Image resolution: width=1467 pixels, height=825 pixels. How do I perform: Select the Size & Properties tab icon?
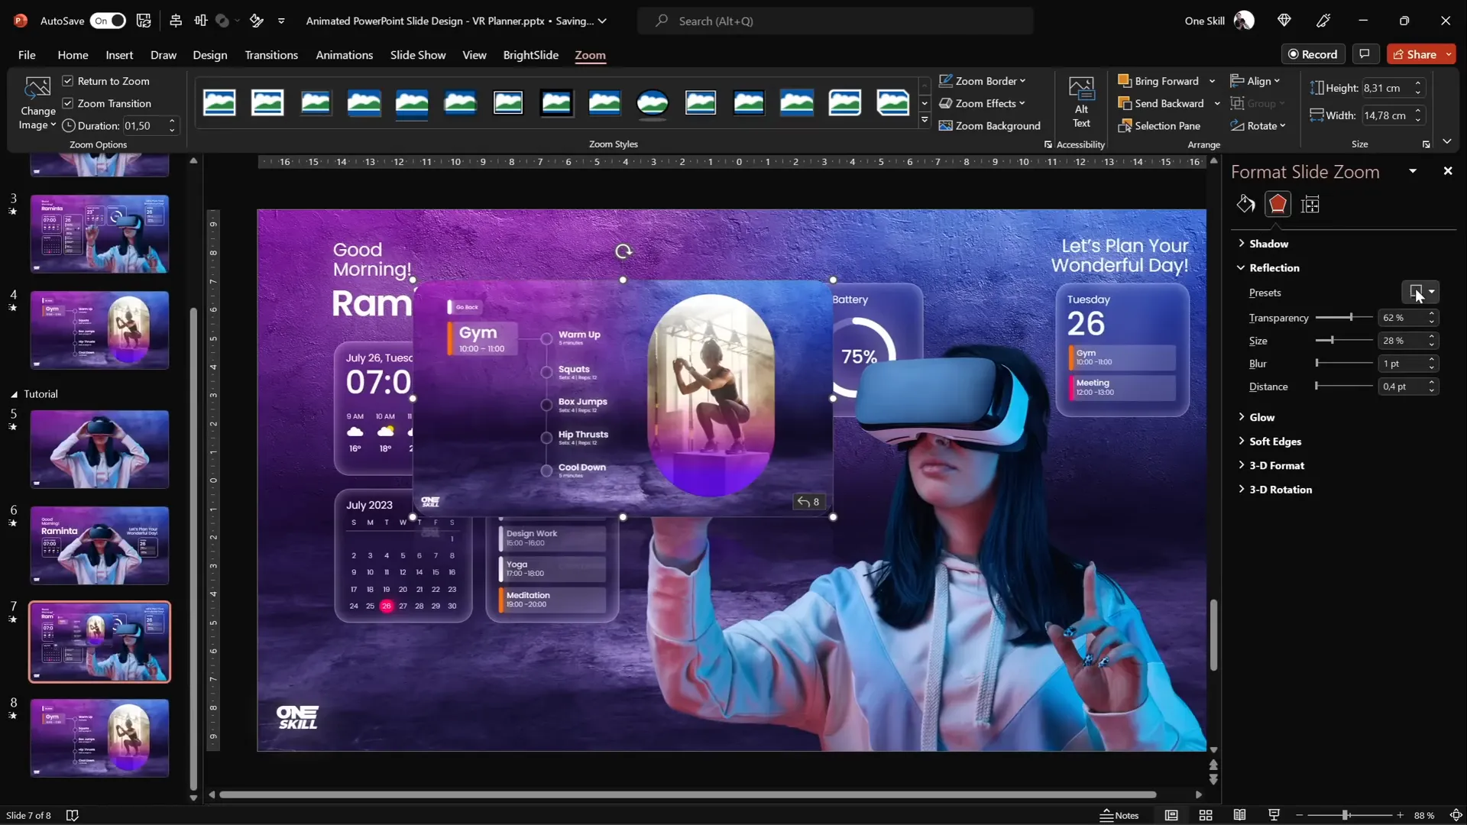1310,204
